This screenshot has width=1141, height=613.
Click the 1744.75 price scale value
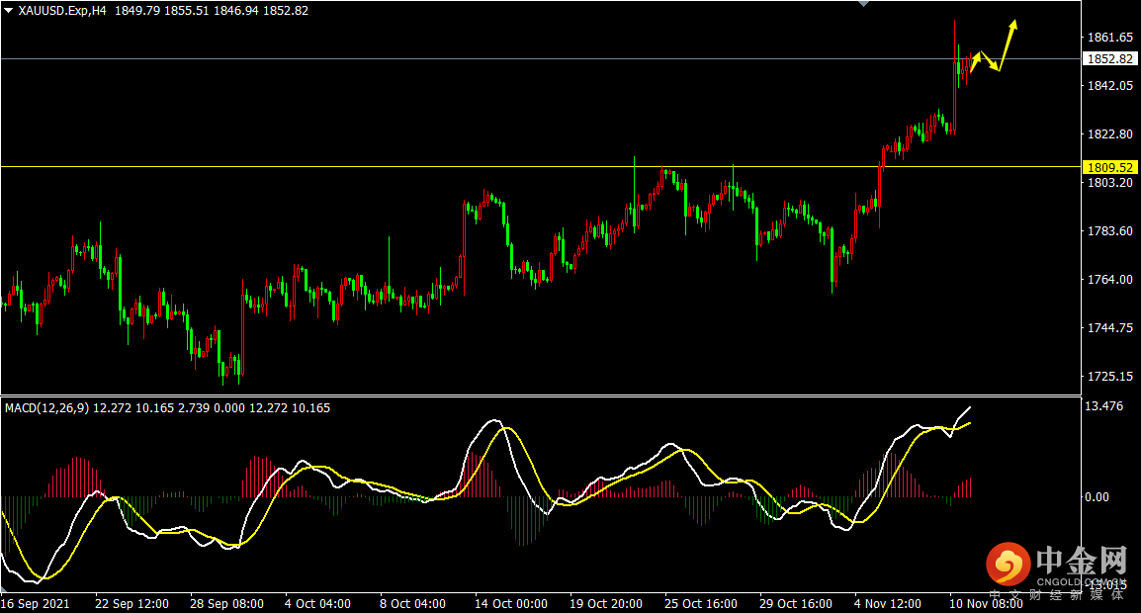coord(1109,327)
